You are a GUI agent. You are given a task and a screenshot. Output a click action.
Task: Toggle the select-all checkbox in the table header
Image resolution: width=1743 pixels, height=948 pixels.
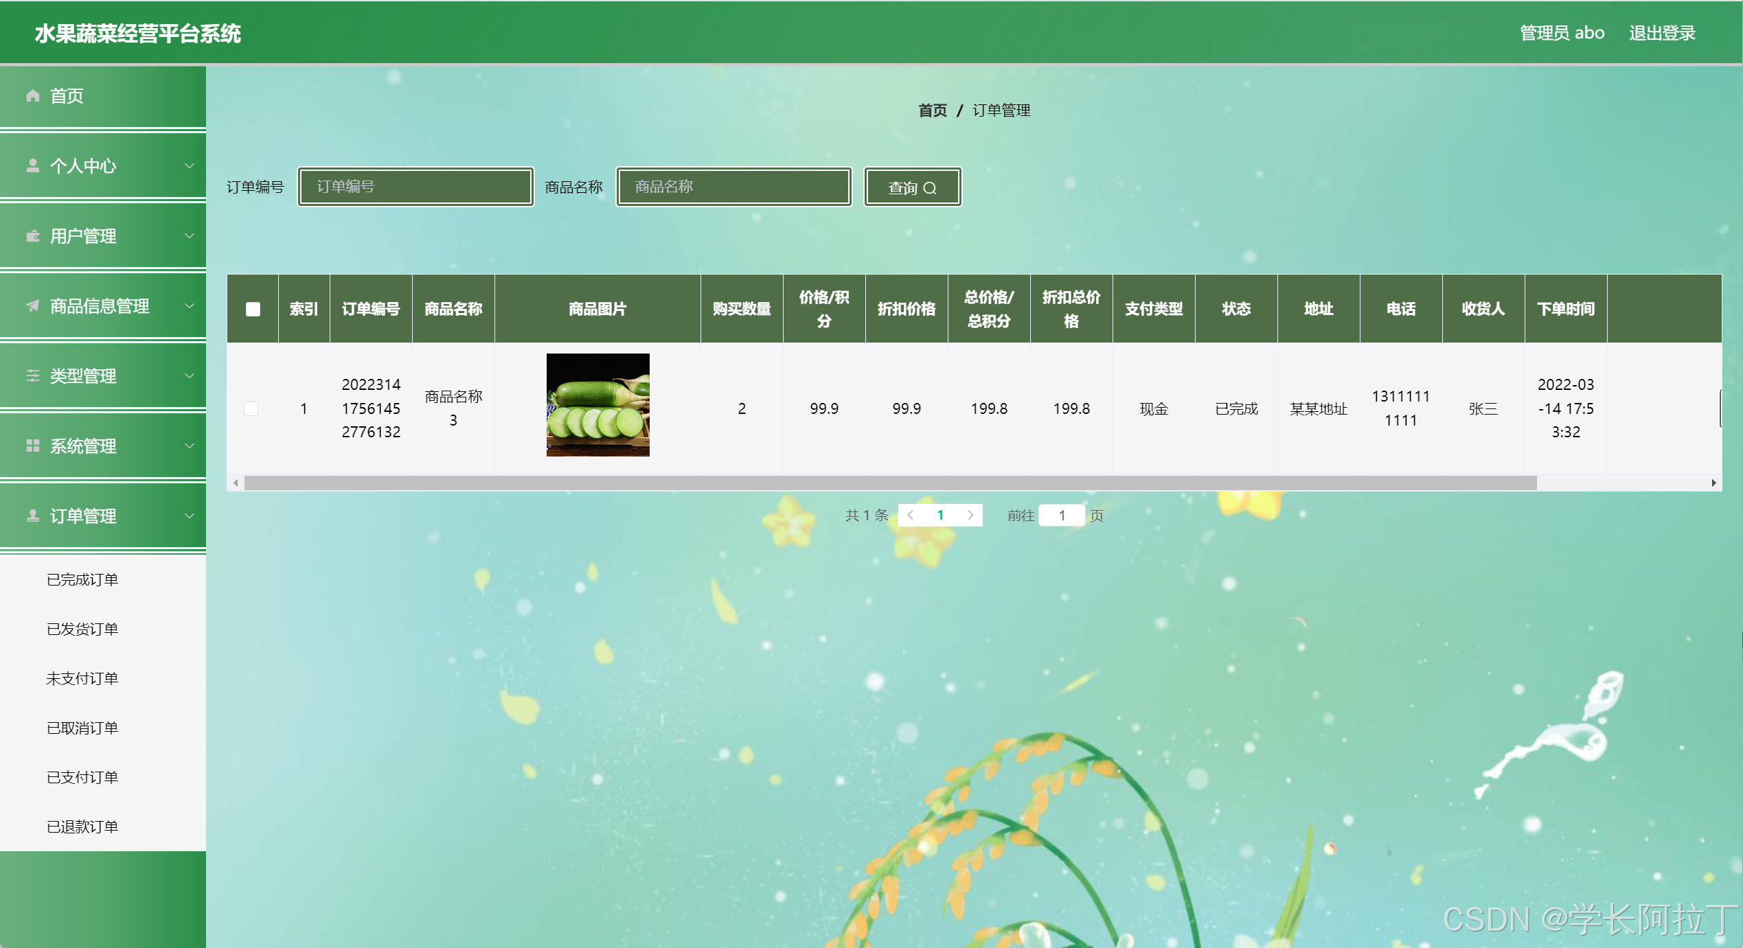(x=253, y=310)
